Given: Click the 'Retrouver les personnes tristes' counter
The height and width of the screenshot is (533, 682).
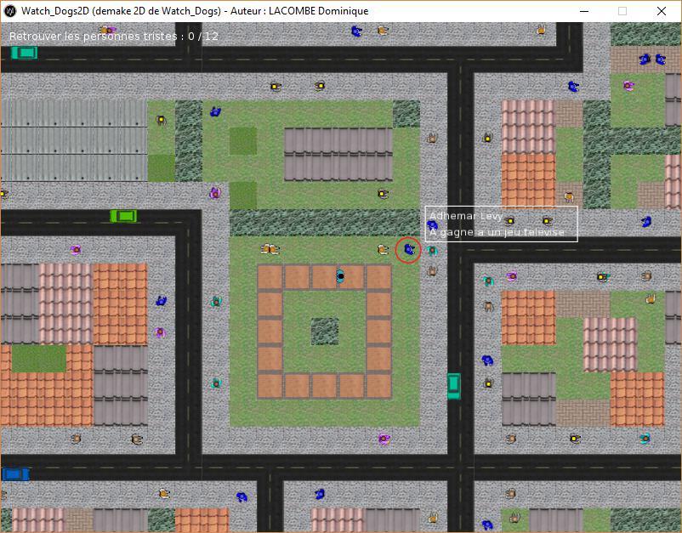Looking at the screenshot, I should pos(113,37).
